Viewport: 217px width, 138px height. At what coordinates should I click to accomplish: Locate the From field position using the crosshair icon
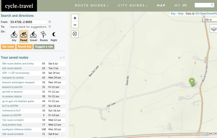click(50, 22)
